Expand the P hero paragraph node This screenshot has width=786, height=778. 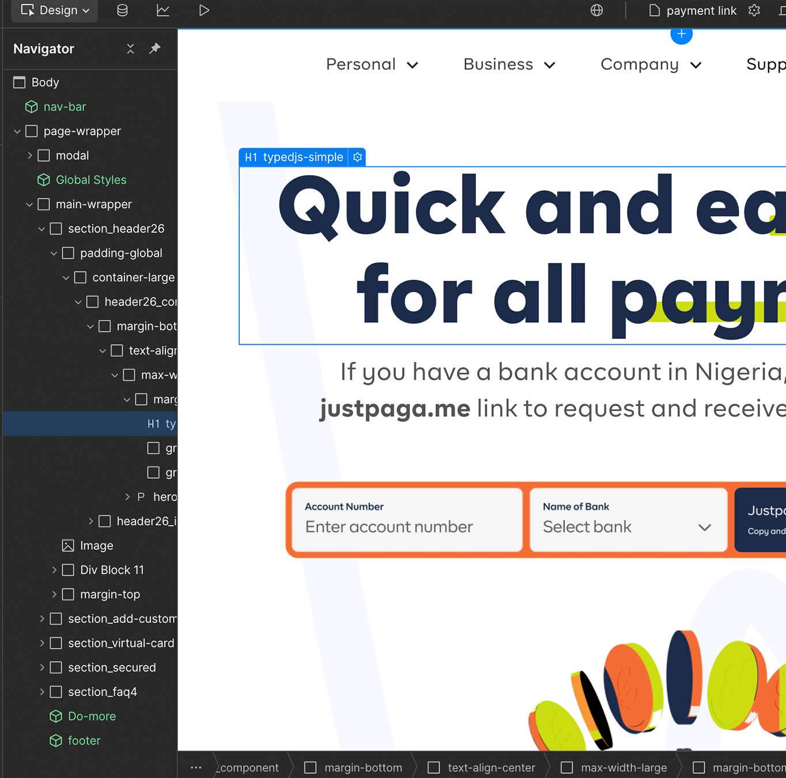point(127,497)
